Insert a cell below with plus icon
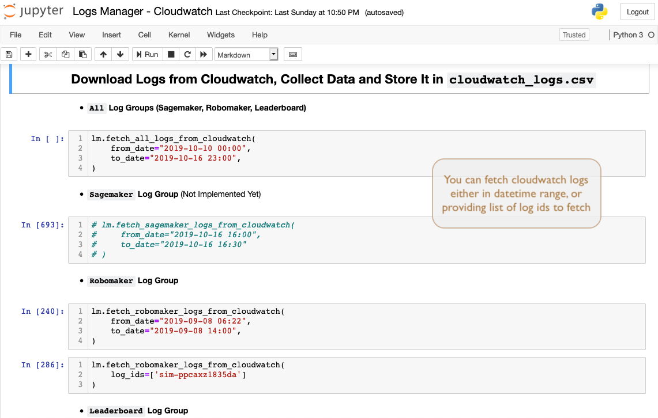 tap(28, 55)
